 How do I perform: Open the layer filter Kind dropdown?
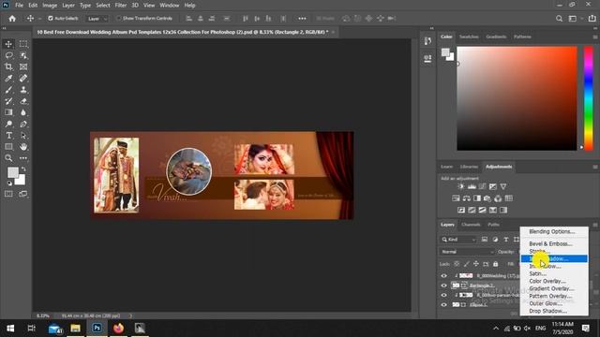[458, 240]
